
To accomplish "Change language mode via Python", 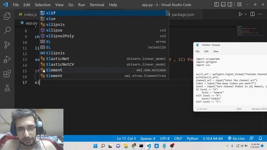I will [x=192, y=138].
